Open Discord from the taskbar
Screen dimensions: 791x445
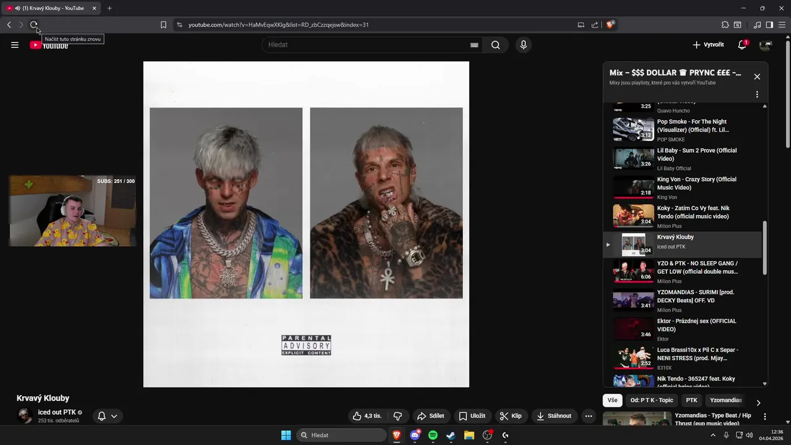point(415,435)
